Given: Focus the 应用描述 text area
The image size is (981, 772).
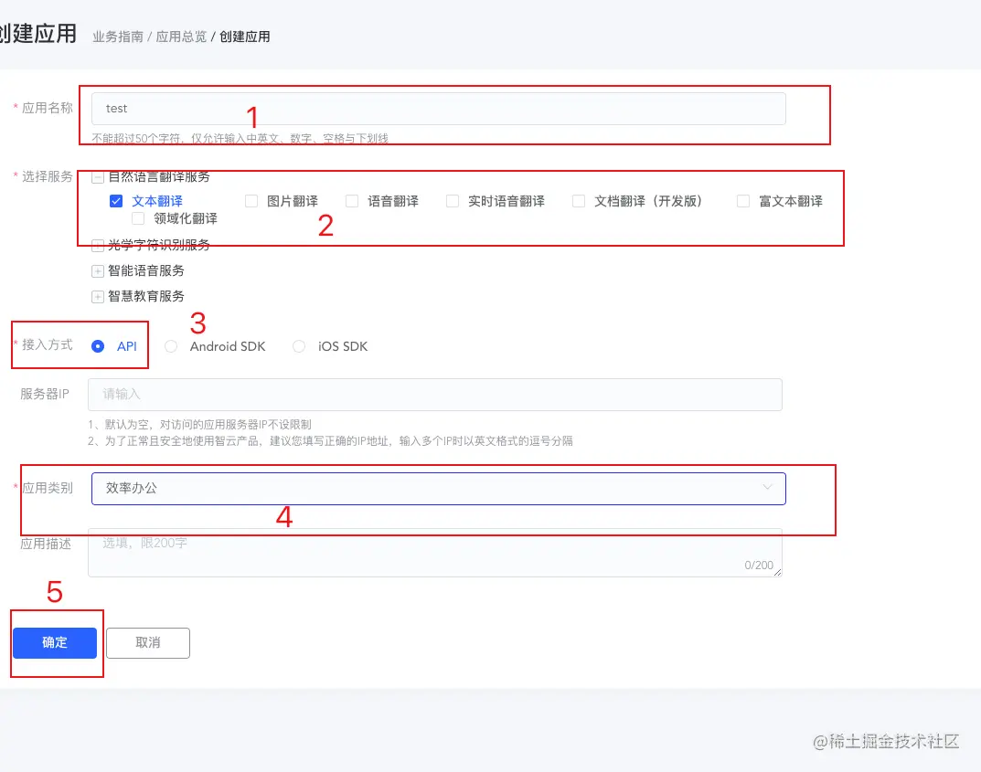Looking at the screenshot, I should pyautogui.click(x=435, y=553).
